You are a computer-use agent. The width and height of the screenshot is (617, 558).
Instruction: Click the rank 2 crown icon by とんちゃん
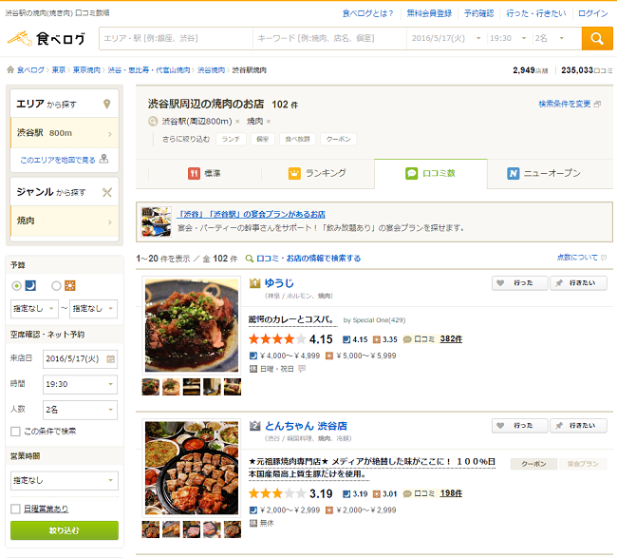[x=255, y=426]
